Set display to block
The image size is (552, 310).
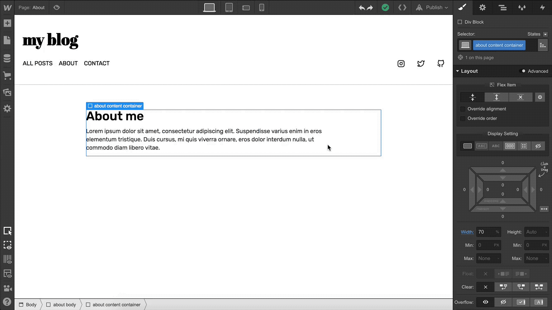click(x=468, y=146)
